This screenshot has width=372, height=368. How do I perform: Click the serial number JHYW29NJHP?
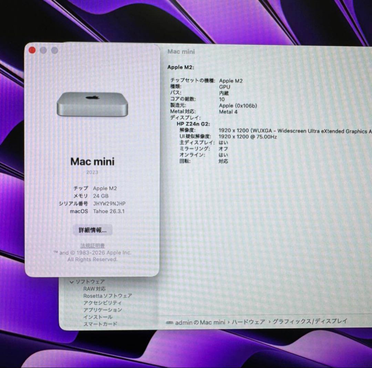[109, 203]
